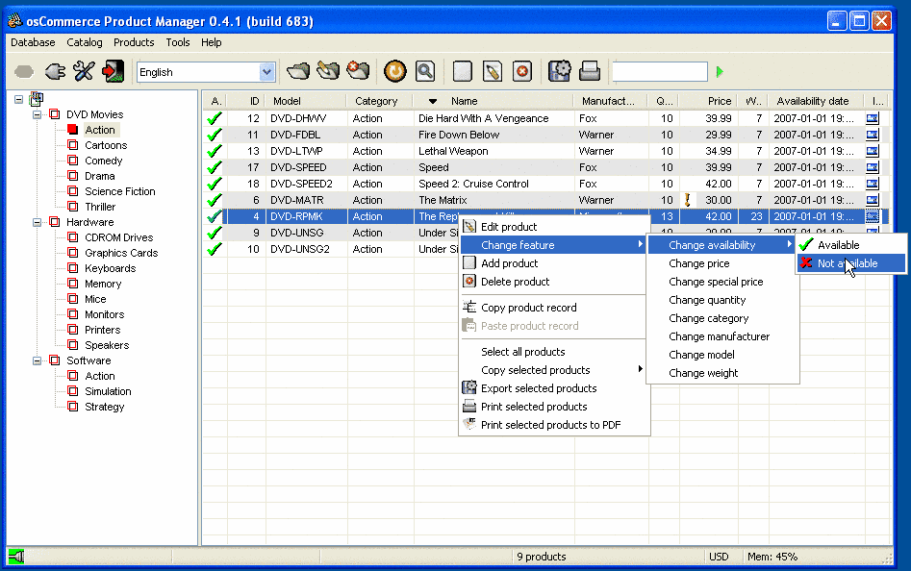Click image icon for Speed 2 row

873,184
